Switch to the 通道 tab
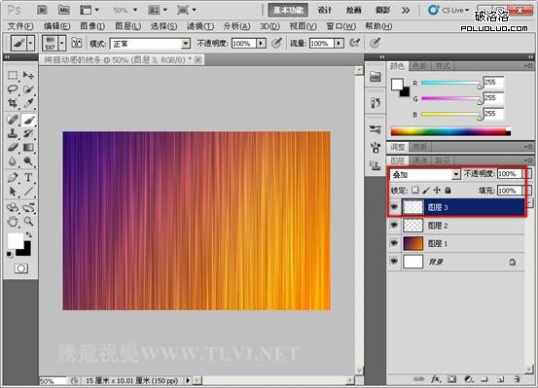The height and width of the screenshot is (388, 538). pyautogui.click(x=419, y=160)
